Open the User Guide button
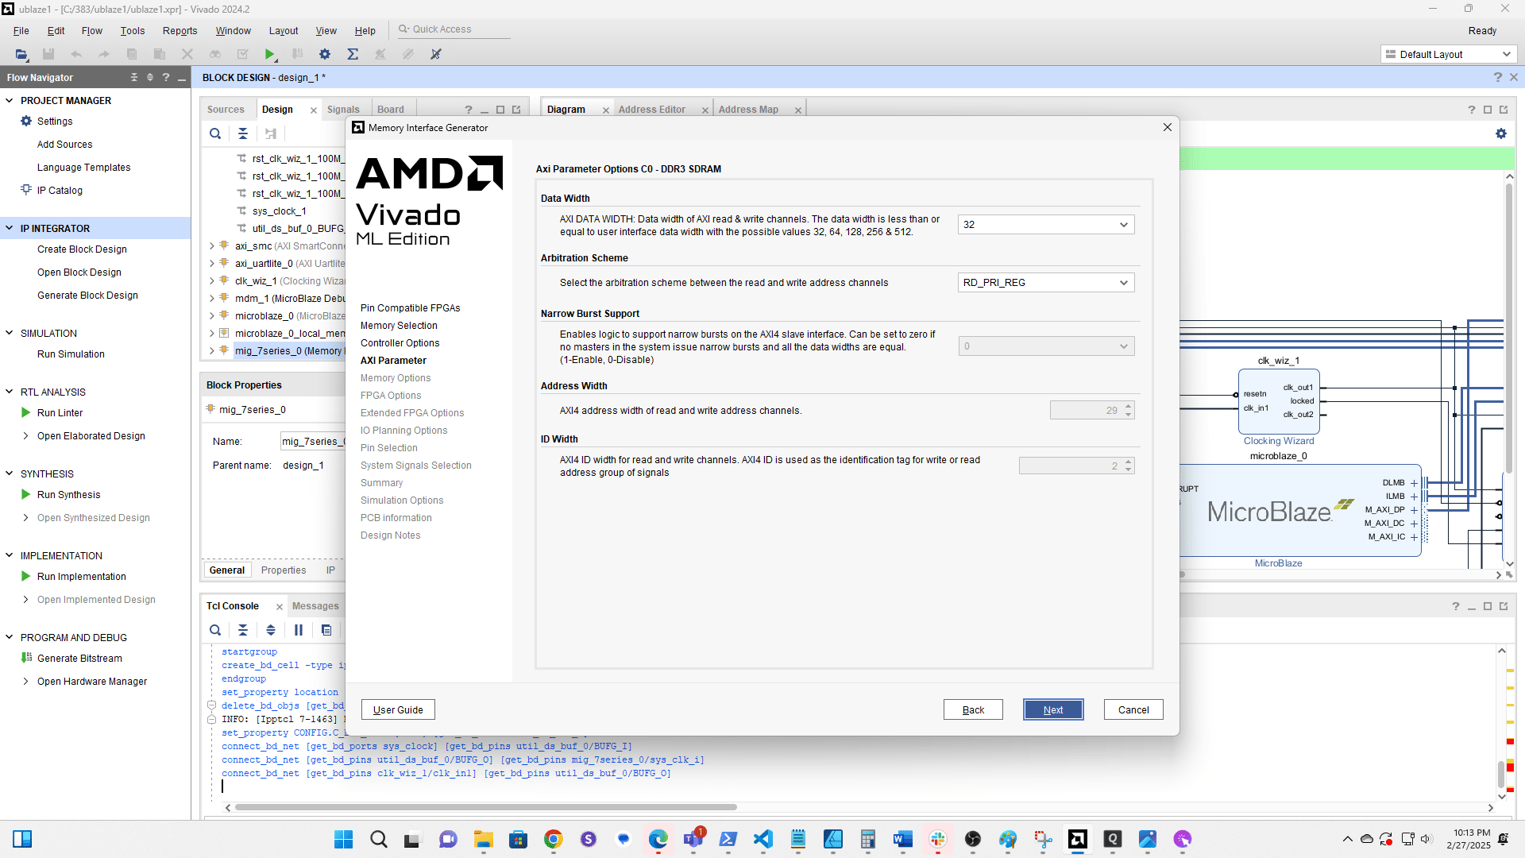 click(398, 709)
